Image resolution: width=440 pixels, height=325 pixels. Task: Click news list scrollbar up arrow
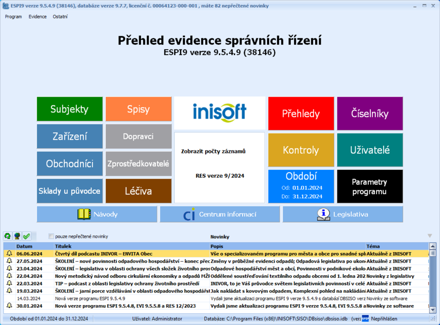point(433,247)
